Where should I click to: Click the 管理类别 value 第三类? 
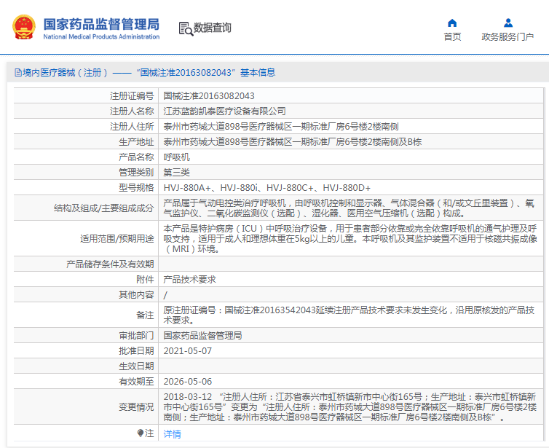coord(176,172)
